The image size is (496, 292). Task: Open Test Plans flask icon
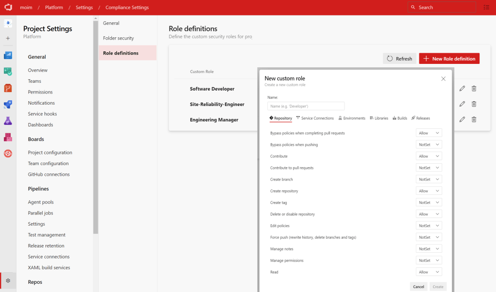(x=8, y=121)
